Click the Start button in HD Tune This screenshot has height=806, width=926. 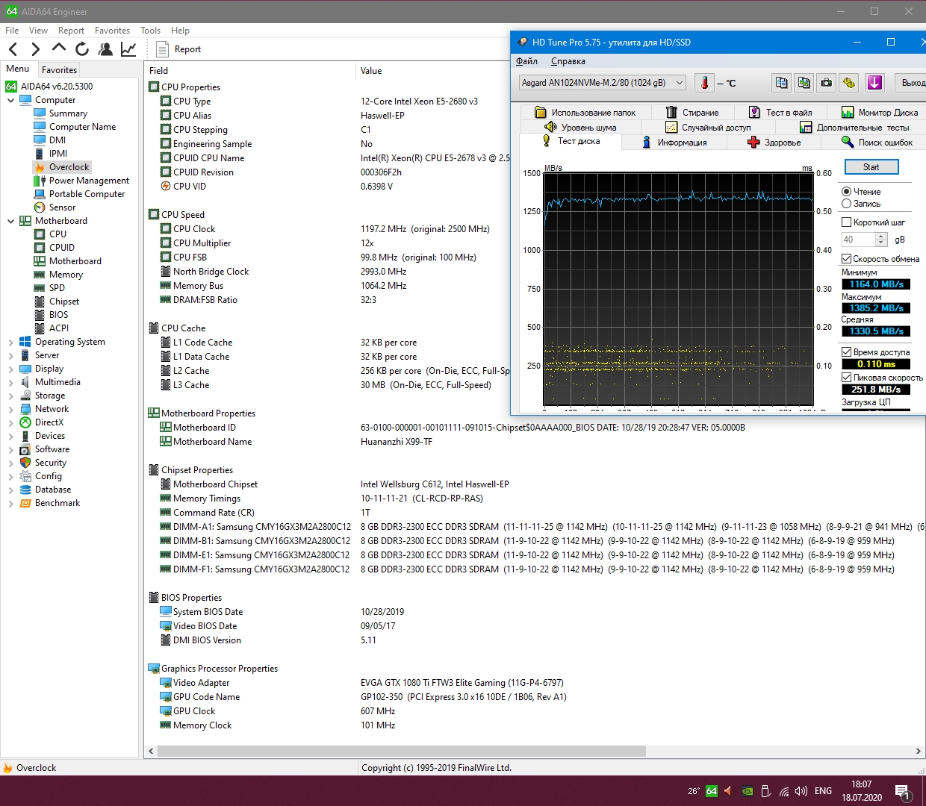coord(871,167)
